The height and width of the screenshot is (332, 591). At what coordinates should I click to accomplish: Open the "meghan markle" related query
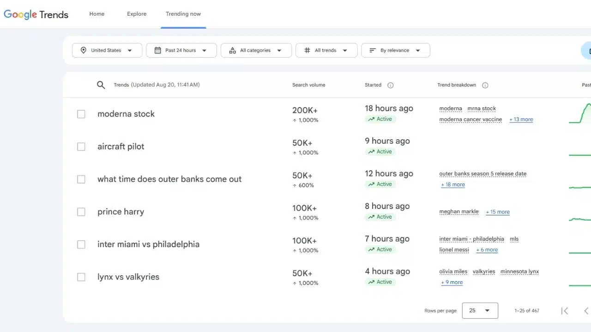(459, 212)
